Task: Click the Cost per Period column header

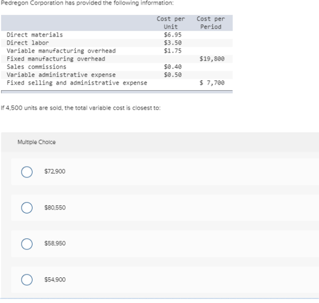Action: (211, 23)
